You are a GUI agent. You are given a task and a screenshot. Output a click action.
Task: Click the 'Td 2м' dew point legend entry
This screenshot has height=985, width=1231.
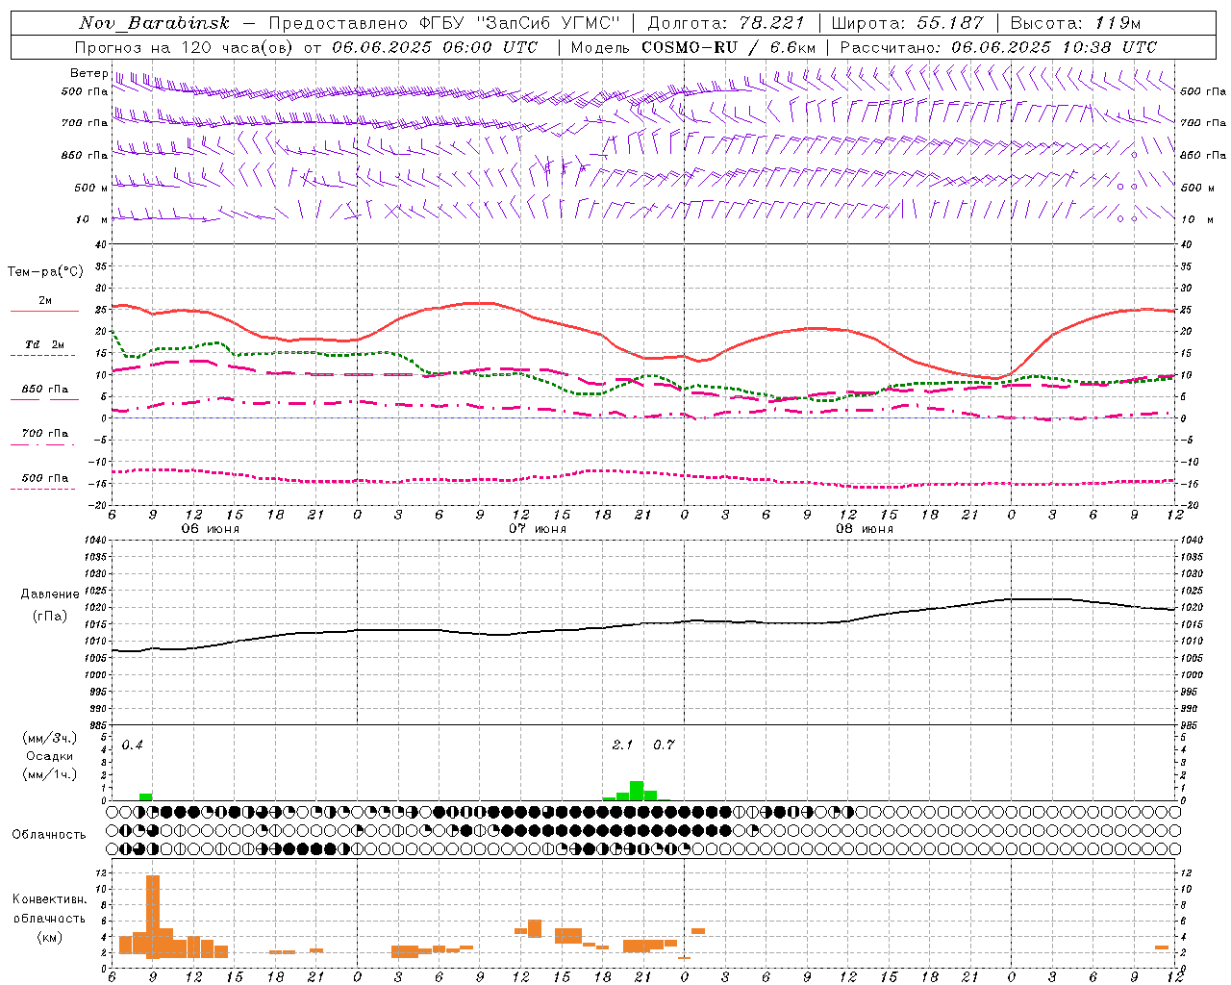tap(45, 344)
